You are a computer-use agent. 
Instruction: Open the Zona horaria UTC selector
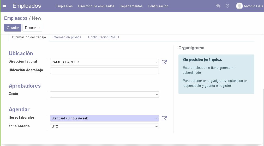tap(104, 126)
